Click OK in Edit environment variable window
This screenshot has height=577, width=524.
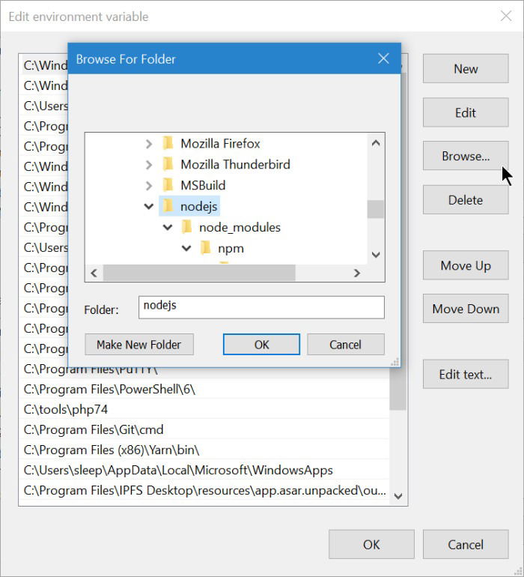(371, 544)
